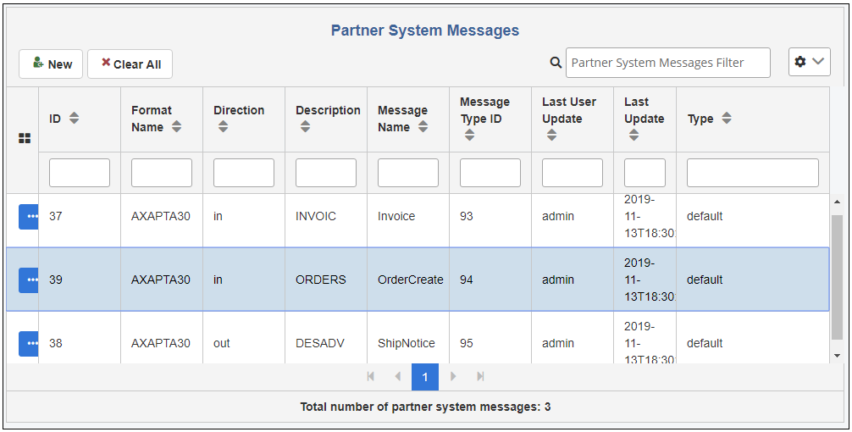Click the grid layout icon in header

(x=25, y=139)
